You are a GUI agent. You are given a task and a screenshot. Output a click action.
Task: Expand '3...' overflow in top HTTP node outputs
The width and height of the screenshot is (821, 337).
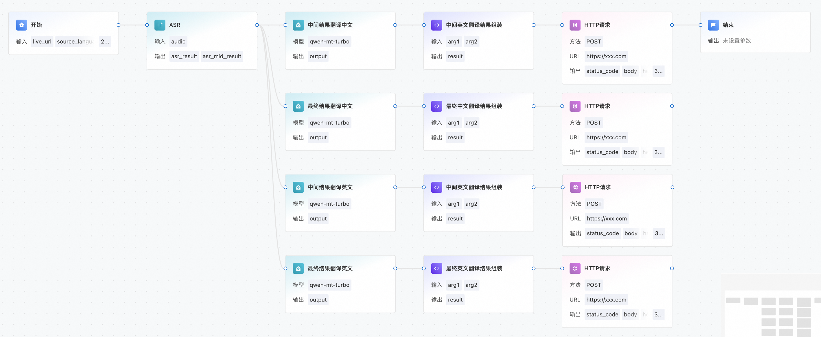[x=658, y=71]
